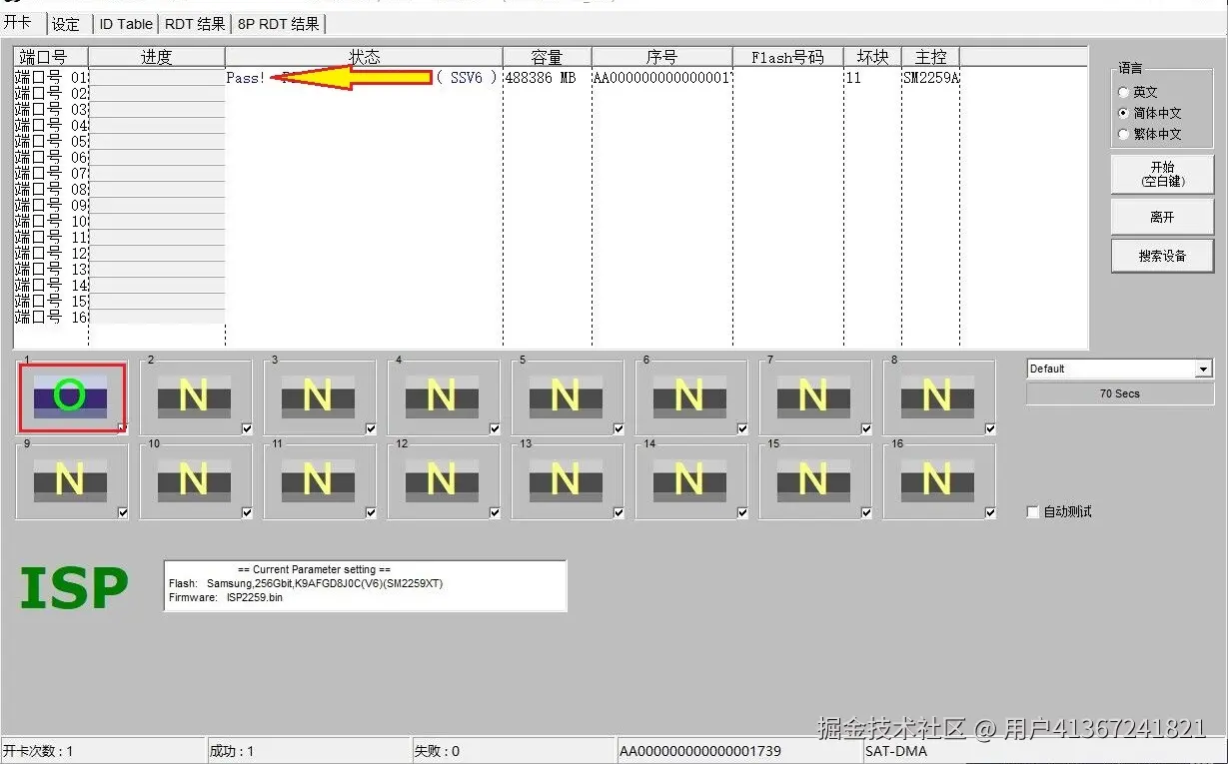Screen dimensions: 1228x764
Task: Click port 4 N status icon
Action: point(441,395)
